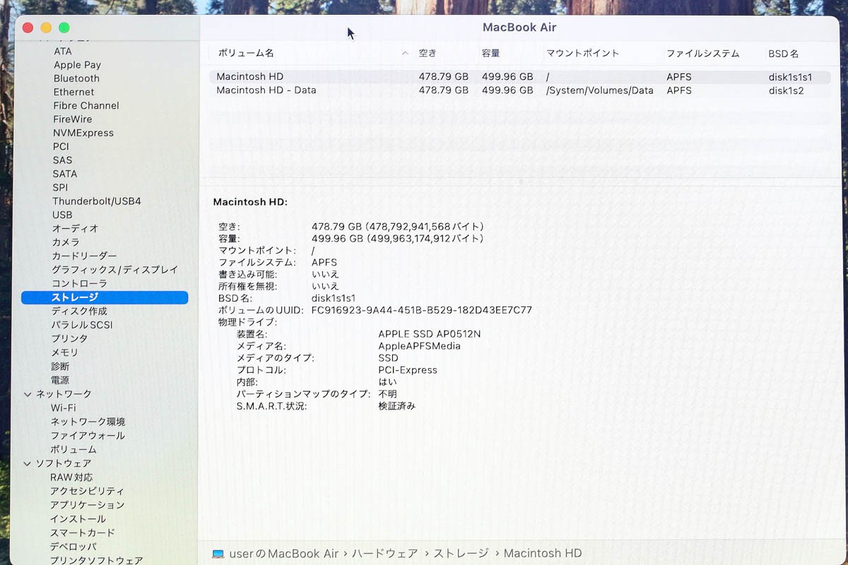848x565 pixels.
Task: Select the Macintosh HD volume row
Action: pyautogui.click(x=519, y=76)
